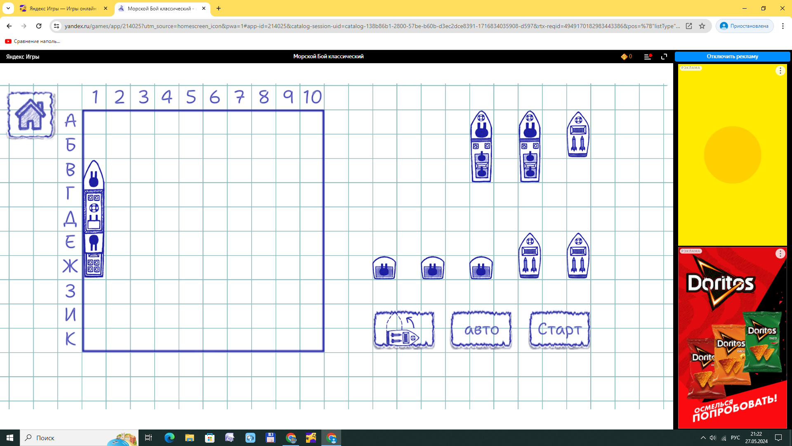Open the Yandex Games menu icon
The image size is (792, 446).
[648, 57]
